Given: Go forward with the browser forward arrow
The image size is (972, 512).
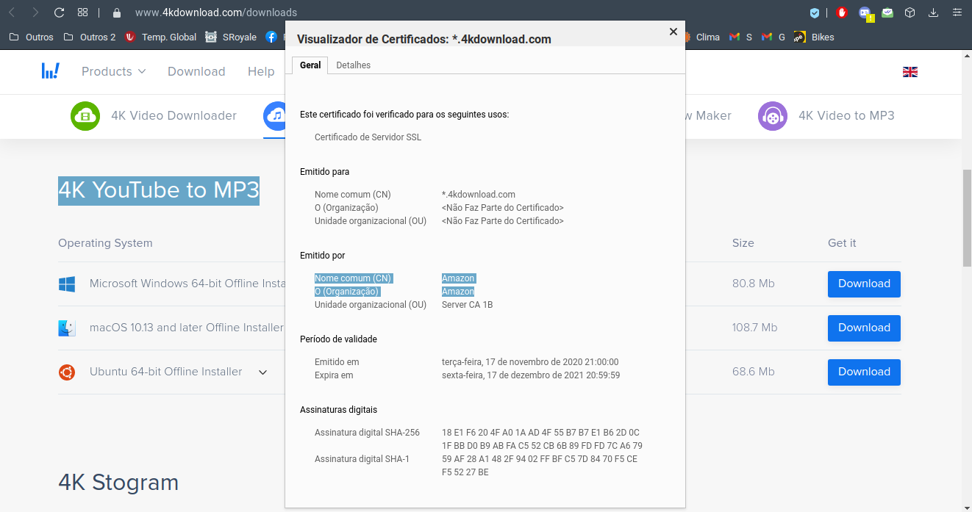Looking at the screenshot, I should [x=35, y=12].
